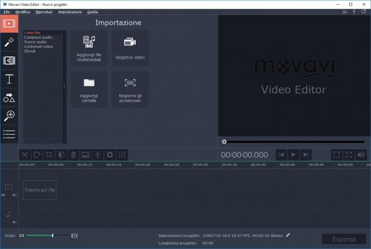The width and height of the screenshot is (371, 249).
Task: Skip to previous frame
Action: pos(281,155)
